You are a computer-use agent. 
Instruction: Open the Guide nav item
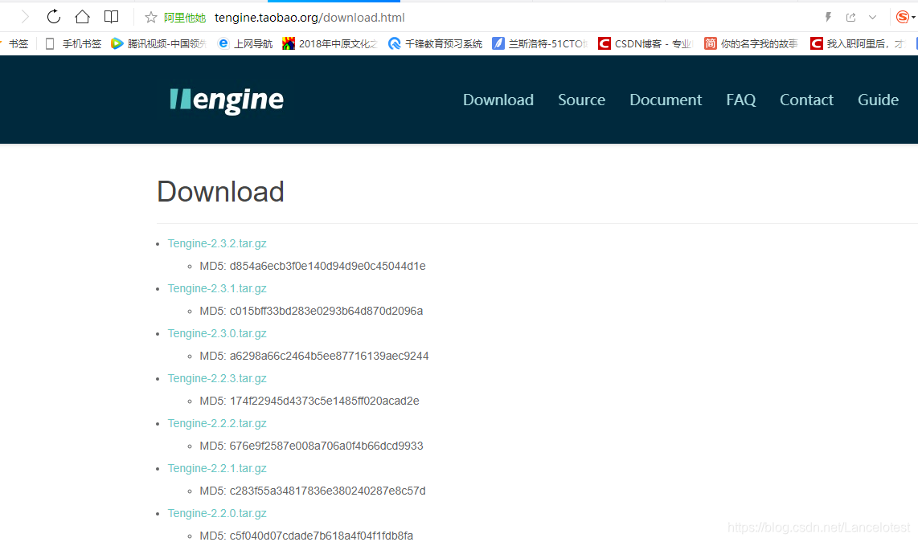[878, 100]
